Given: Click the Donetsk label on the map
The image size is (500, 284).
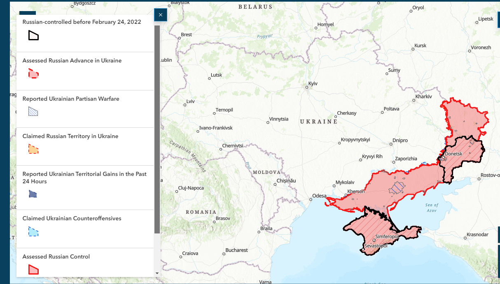Looking at the screenshot, I should [454, 154].
